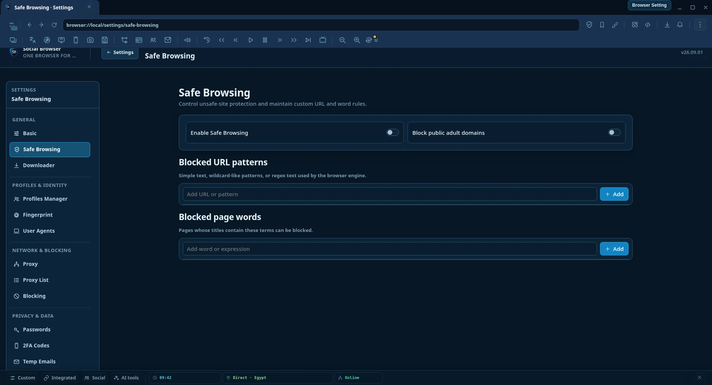Image resolution: width=712 pixels, height=385 pixels.
Task: Open the extensions puzzle icon
Action: click(635, 25)
